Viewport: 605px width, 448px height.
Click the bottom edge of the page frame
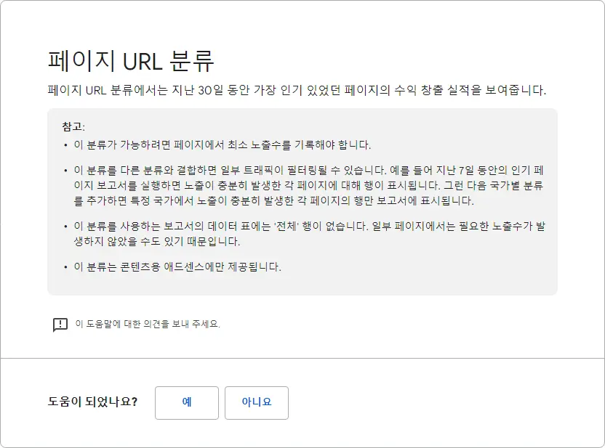tap(302, 444)
